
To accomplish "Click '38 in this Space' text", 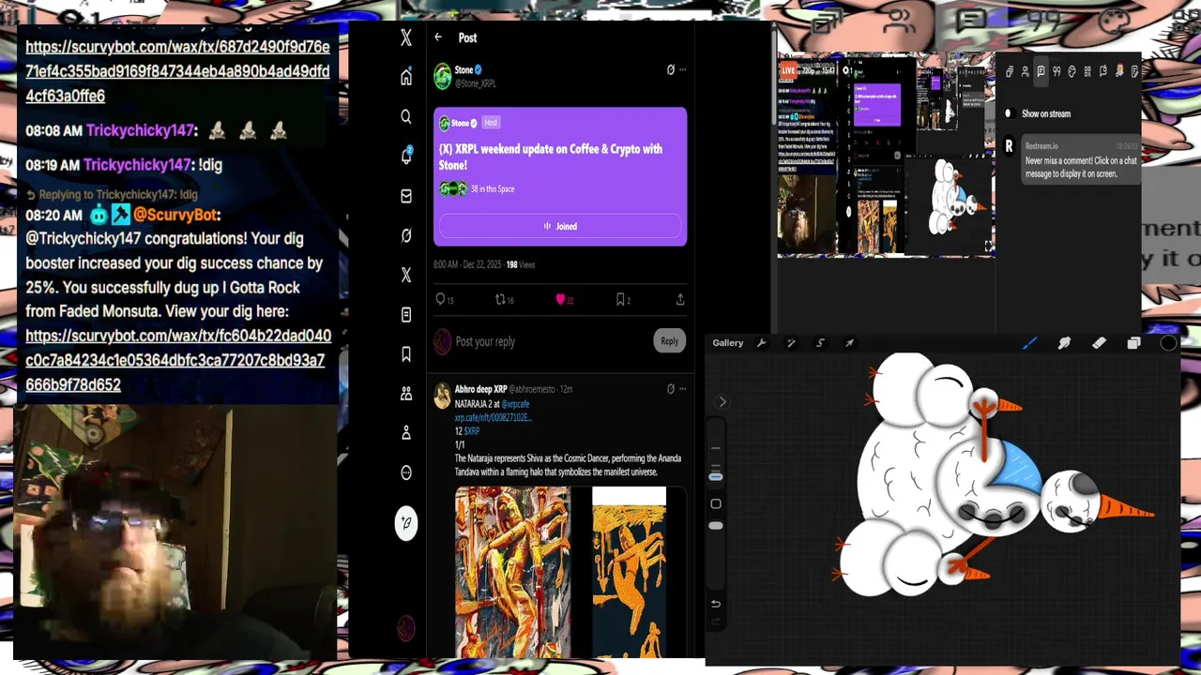I will click(493, 189).
